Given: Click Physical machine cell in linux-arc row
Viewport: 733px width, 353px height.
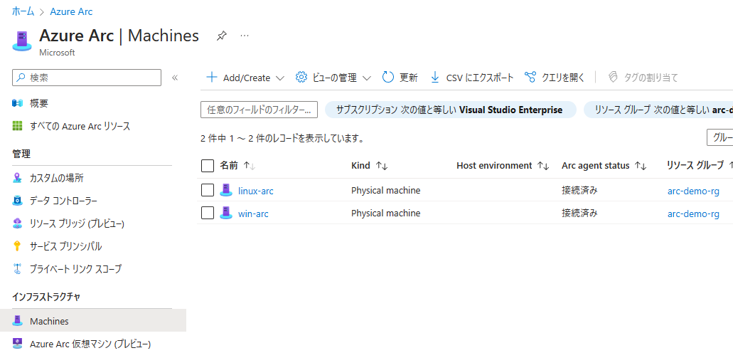Looking at the screenshot, I should (385, 190).
